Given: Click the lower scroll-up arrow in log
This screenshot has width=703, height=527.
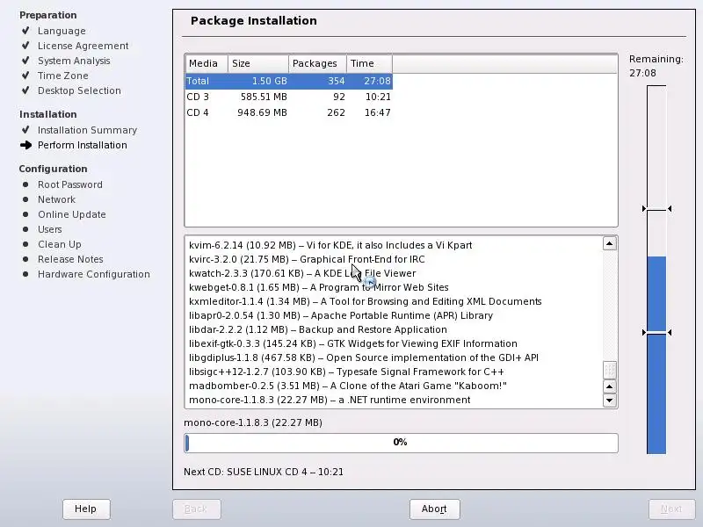Looking at the screenshot, I should [x=609, y=386].
